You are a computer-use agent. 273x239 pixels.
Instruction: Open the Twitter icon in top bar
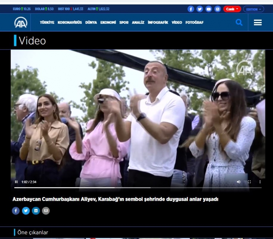tap(200, 9)
